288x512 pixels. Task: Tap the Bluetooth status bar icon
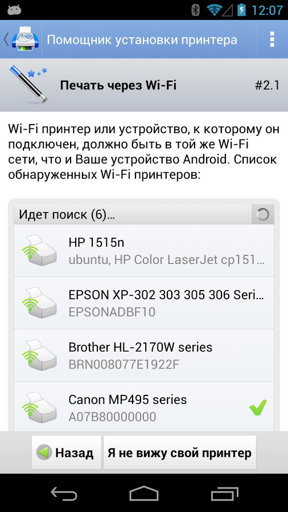point(195,10)
